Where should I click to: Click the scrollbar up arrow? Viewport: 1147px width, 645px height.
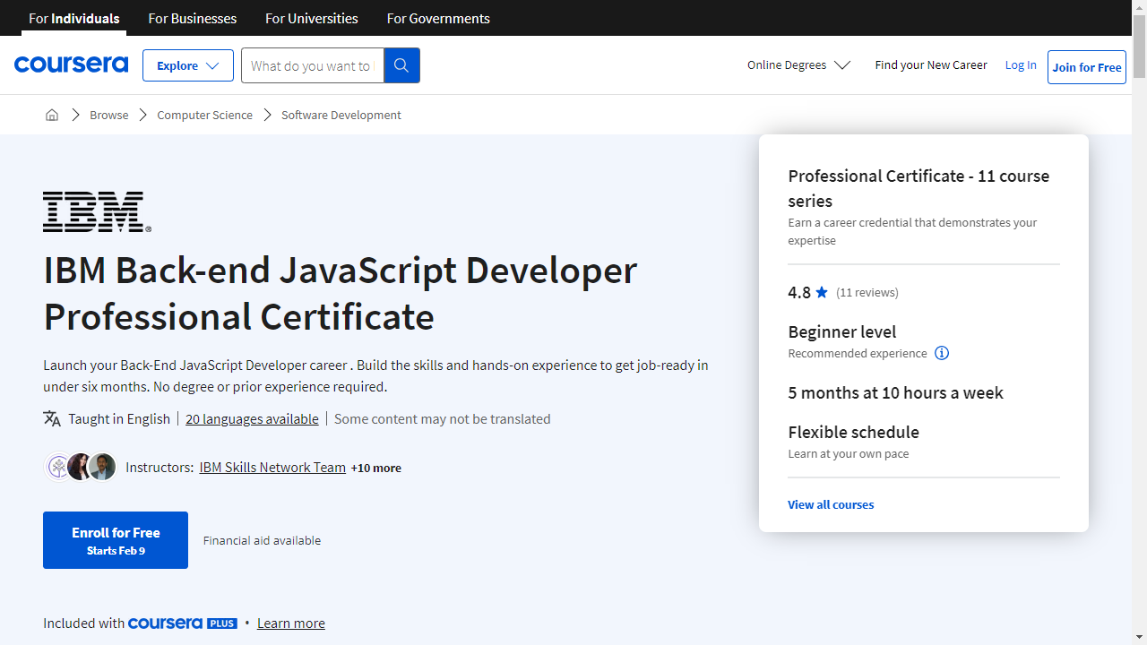tap(1139, 7)
